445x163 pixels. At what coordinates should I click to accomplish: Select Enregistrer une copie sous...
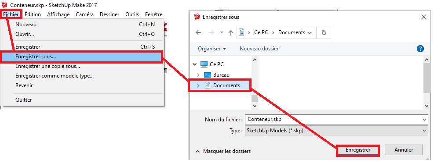tap(47, 67)
